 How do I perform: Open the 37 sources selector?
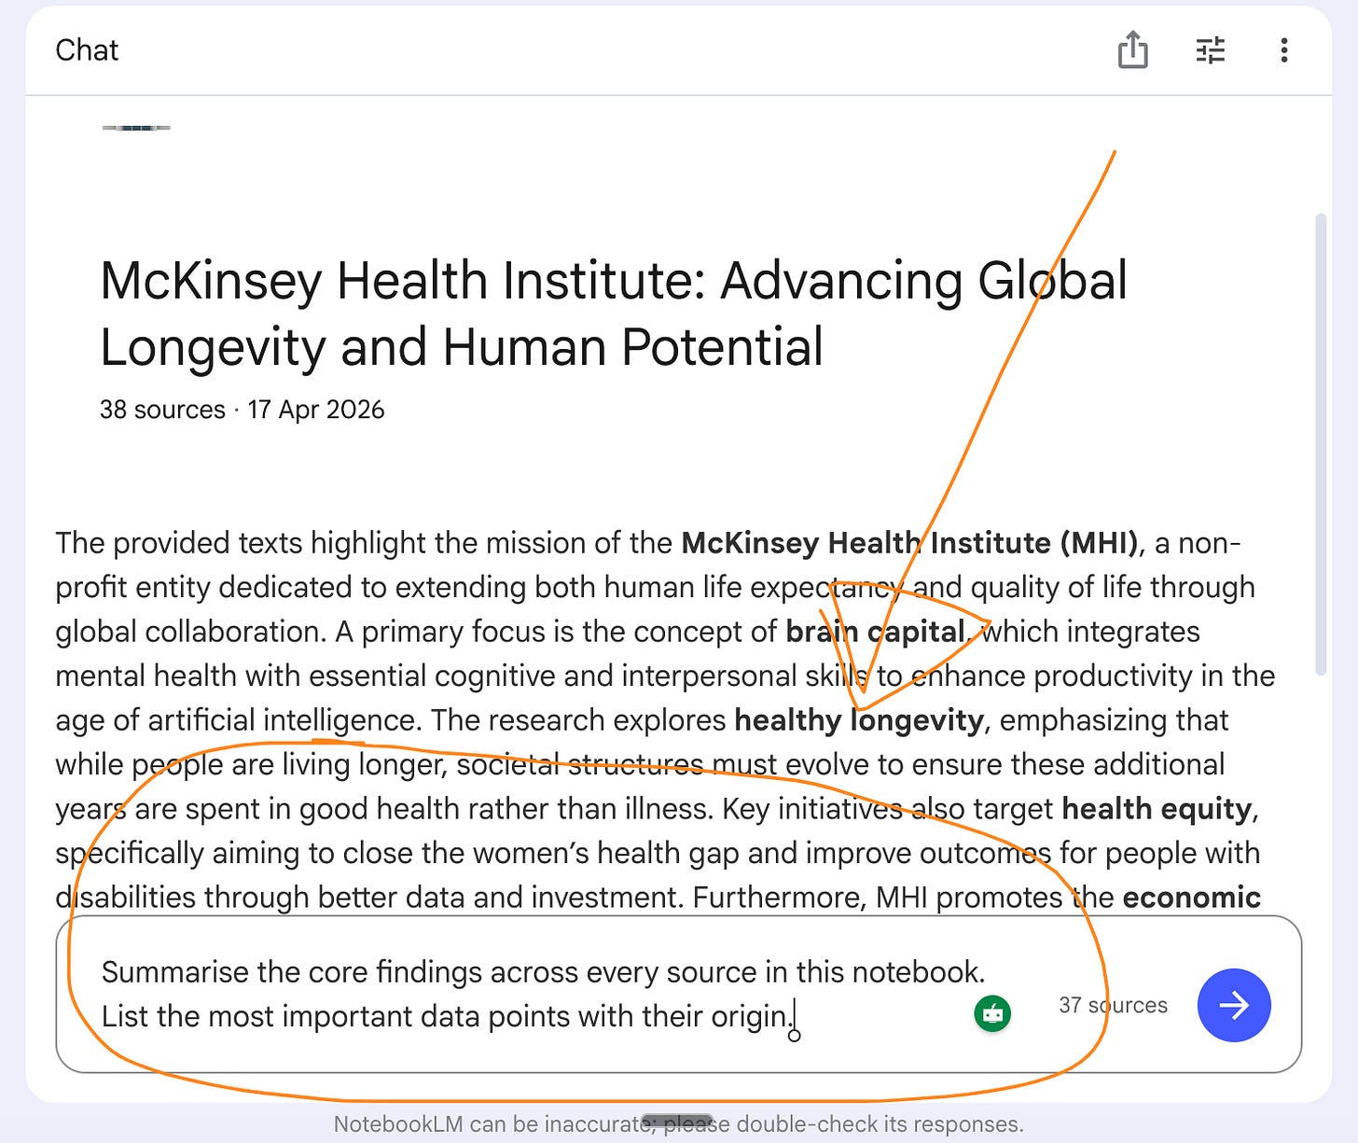[1113, 1005]
